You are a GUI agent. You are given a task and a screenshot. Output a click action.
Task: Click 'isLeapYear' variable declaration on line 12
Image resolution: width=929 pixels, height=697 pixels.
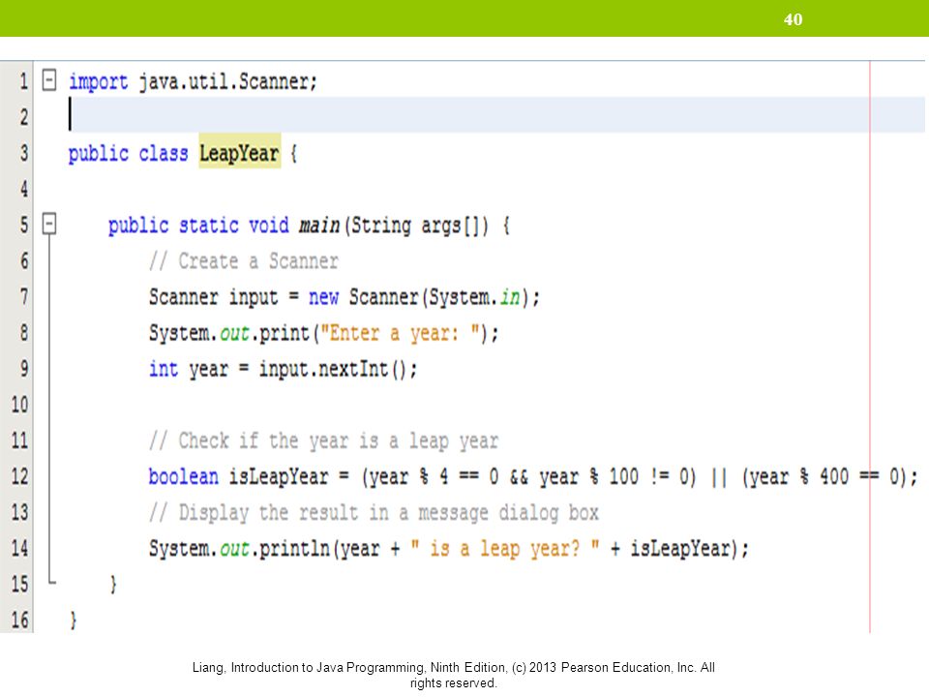pos(279,476)
